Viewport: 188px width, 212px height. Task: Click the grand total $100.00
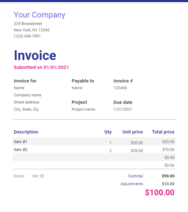pyautogui.click(x=160, y=192)
